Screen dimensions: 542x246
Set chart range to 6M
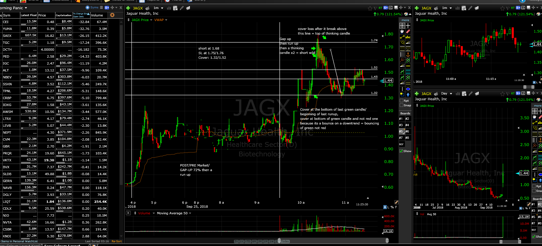click(x=254, y=241)
